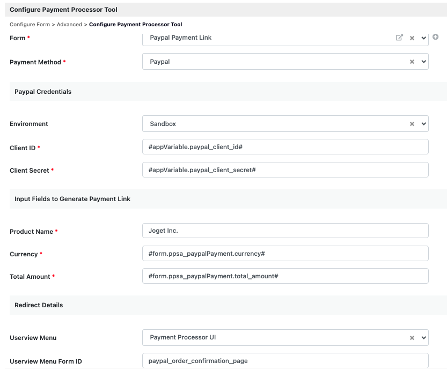Click the Client Secret input field
Viewport: 447px width, 370px height.
[x=285, y=170]
